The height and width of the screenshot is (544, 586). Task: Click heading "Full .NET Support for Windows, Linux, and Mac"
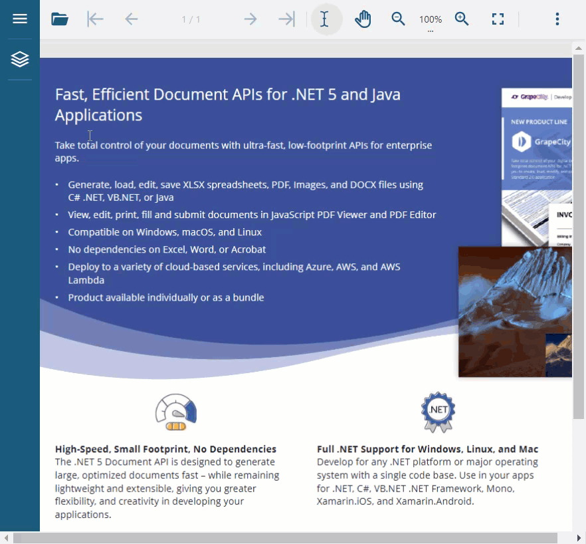(x=428, y=449)
